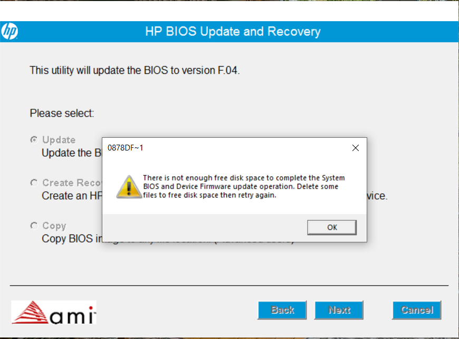
Task: Proceed with the Next button
Action: [x=339, y=310]
